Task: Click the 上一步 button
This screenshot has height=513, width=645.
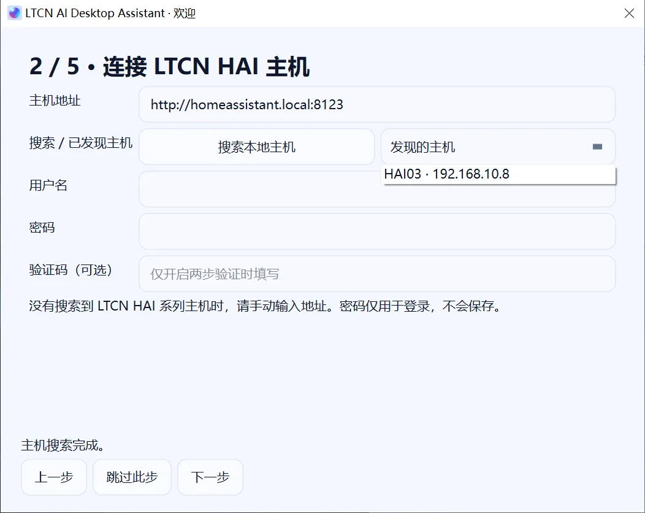Action: 54,477
